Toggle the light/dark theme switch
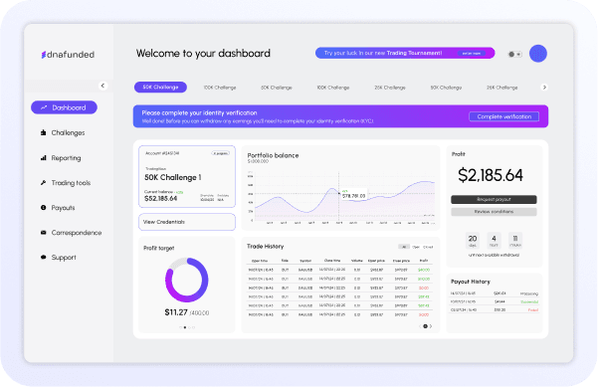 click(x=514, y=54)
